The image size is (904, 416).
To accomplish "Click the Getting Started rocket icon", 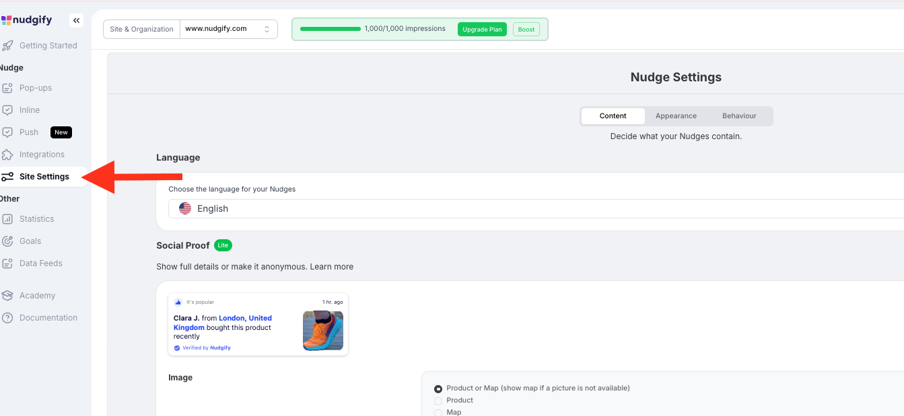I will (x=7, y=46).
